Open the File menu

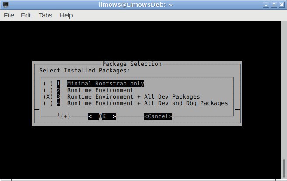click(9, 15)
